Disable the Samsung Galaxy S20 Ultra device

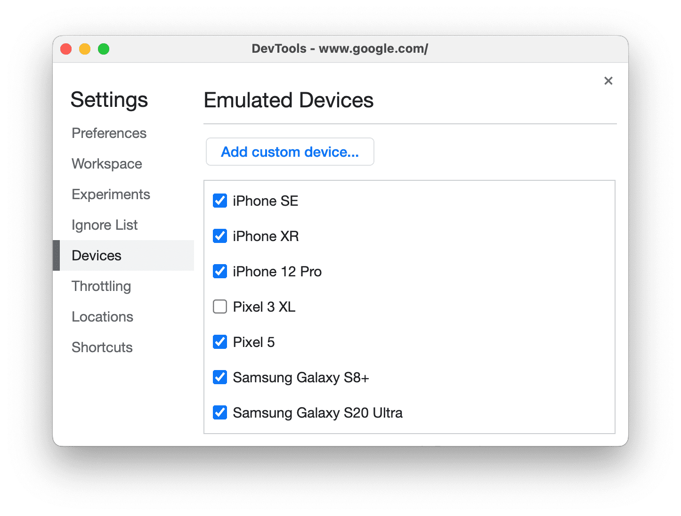coord(220,412)
